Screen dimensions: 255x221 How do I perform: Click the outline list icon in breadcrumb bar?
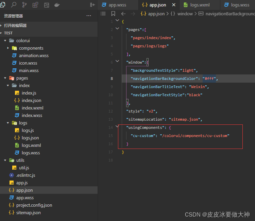tap(103, 14)
